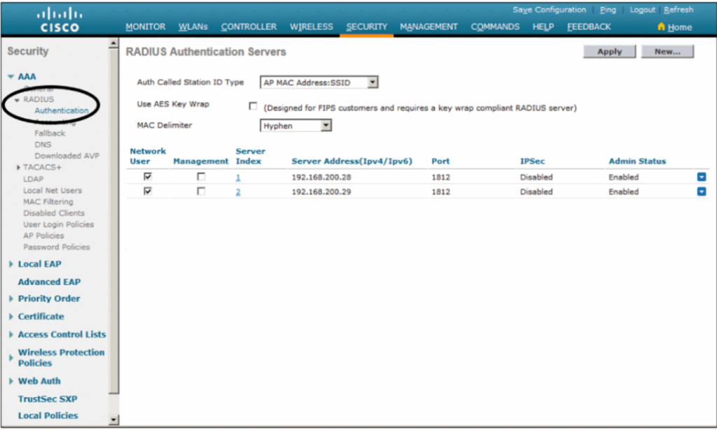Expand the Certificate section
Viewport: 717px width, 430px height.
11,316
